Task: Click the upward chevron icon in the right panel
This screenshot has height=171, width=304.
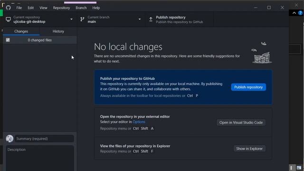Action: (294, 13)
